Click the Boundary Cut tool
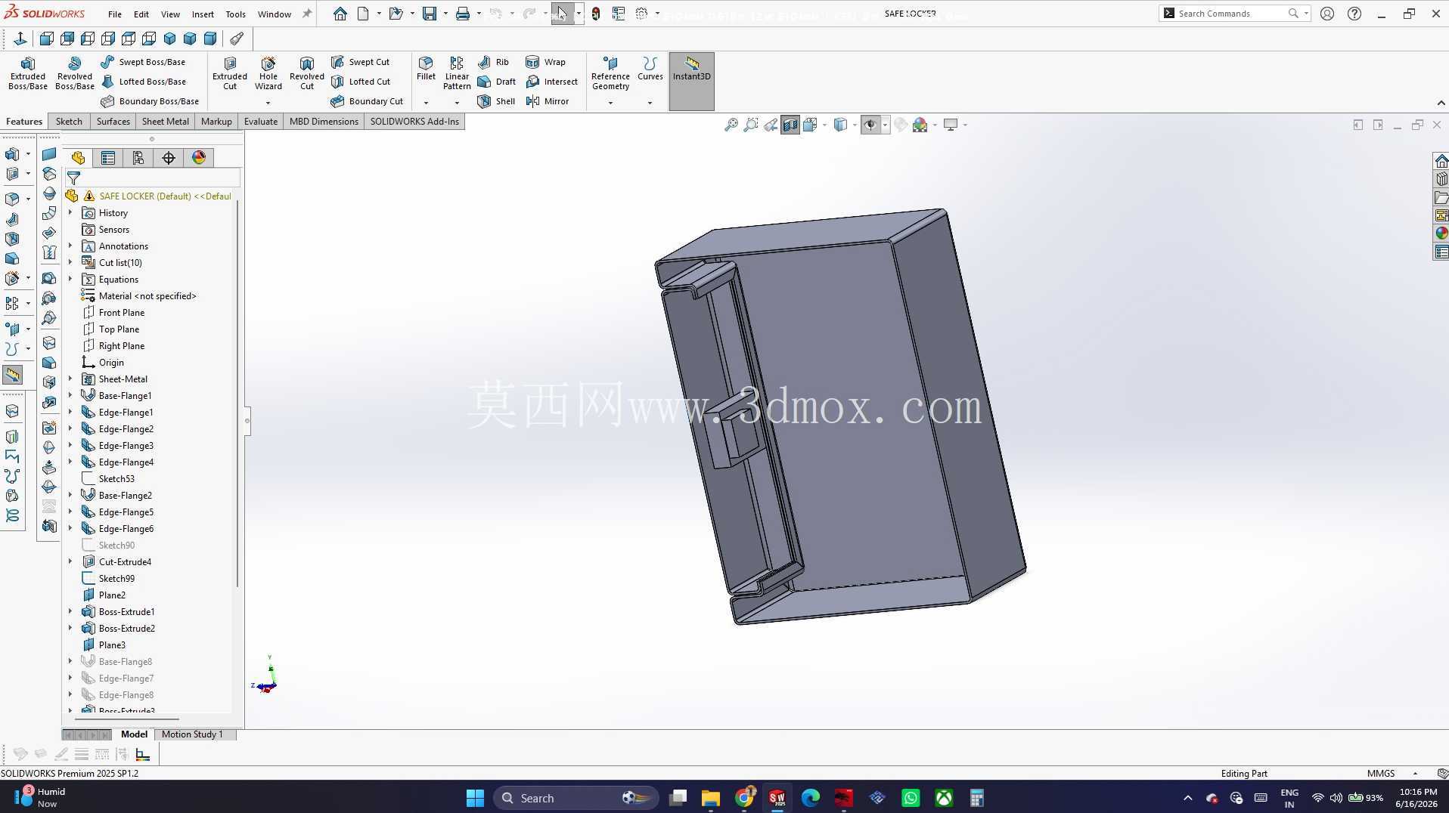1449x813 pixels. pos(367,101)
